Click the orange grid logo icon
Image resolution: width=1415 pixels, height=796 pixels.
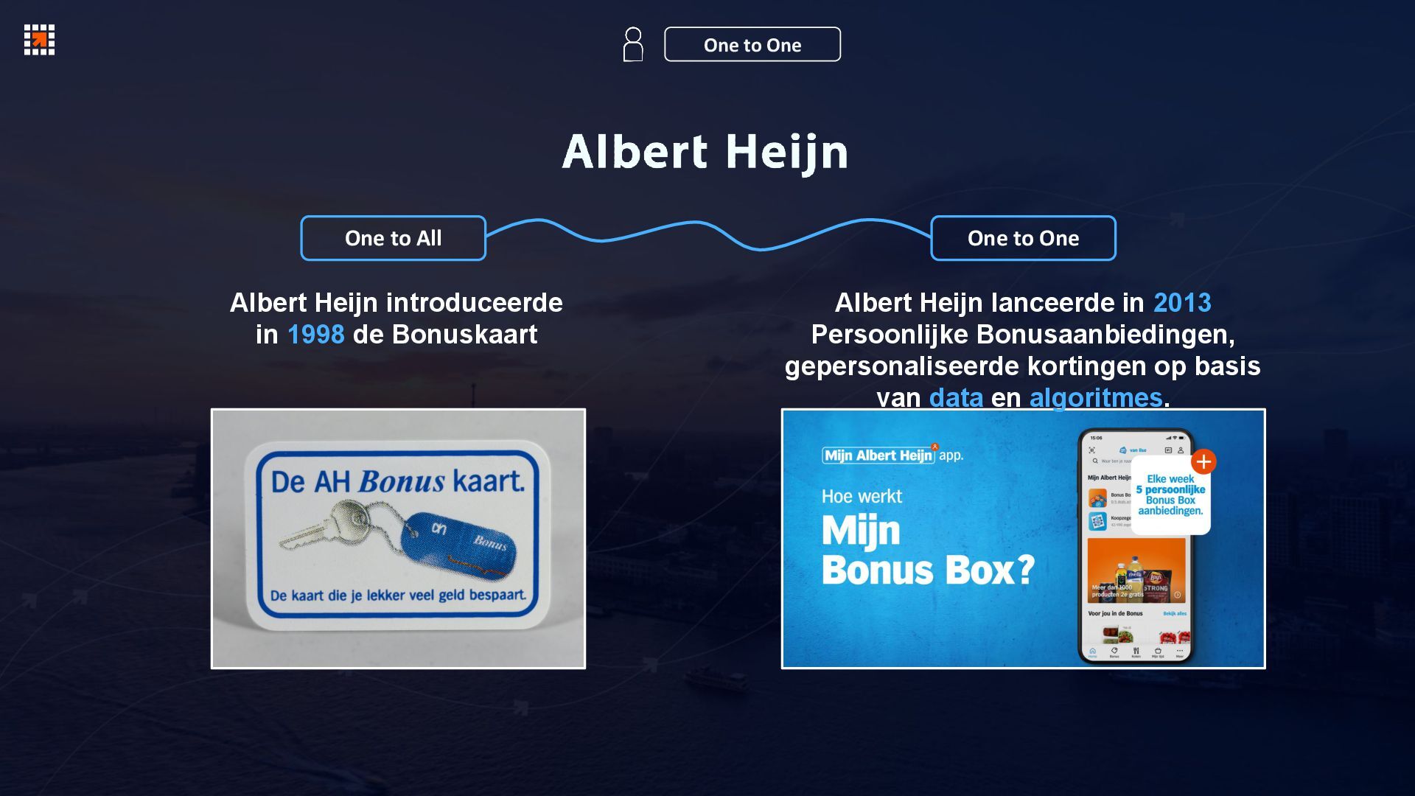click(39, 39)
